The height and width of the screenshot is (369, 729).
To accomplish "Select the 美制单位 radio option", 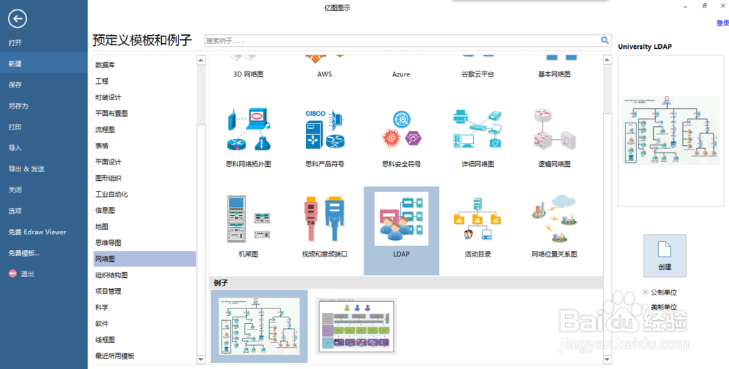I will point(645,307).
